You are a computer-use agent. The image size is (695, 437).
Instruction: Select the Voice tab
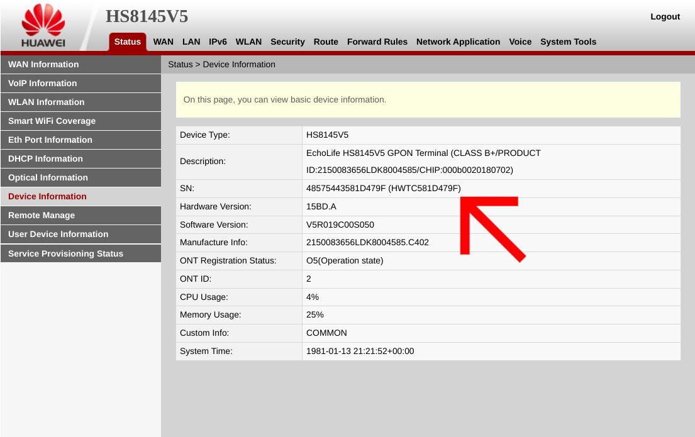(x=520, y=41)
